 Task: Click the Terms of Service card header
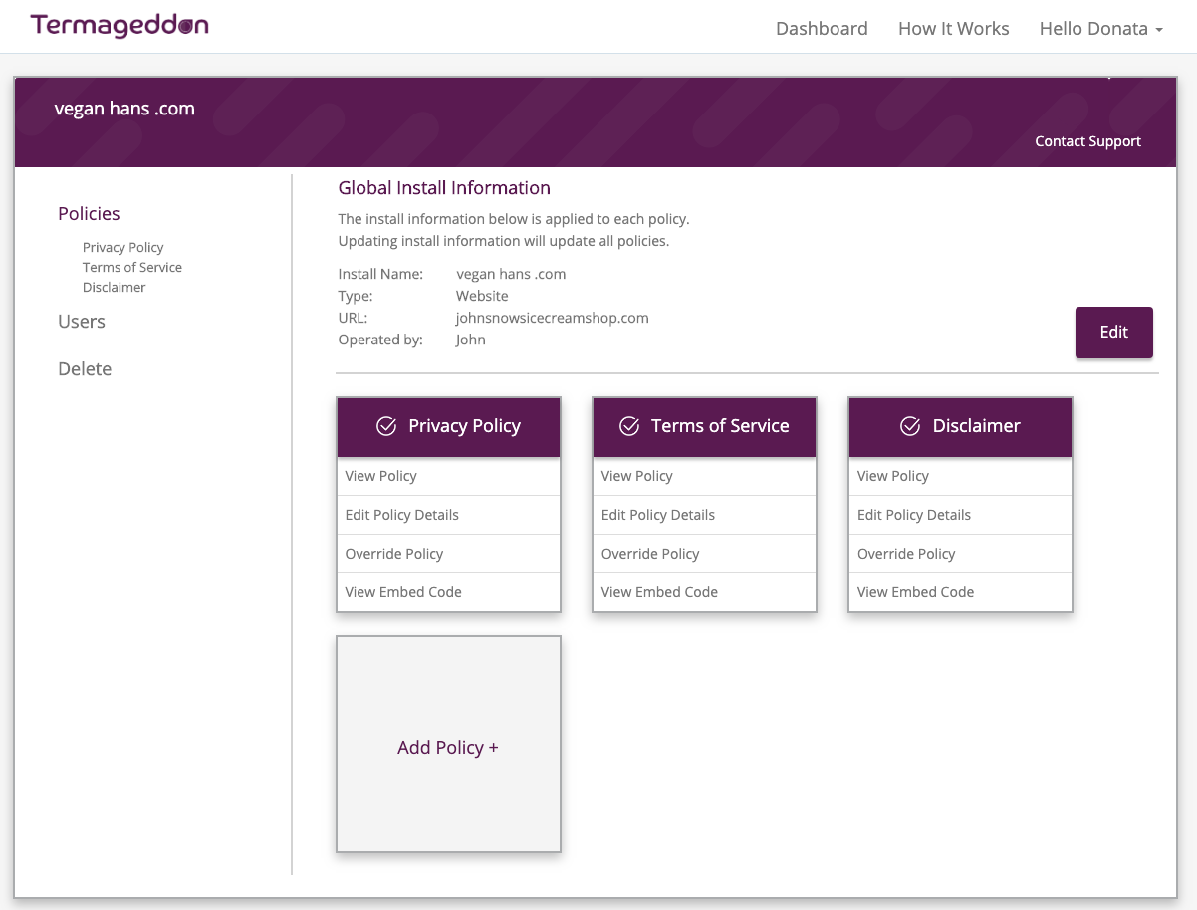pos(705,427)
